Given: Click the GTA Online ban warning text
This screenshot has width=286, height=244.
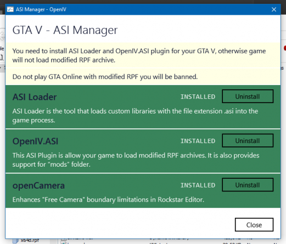Looking at the screenshot, I should 105,77.
